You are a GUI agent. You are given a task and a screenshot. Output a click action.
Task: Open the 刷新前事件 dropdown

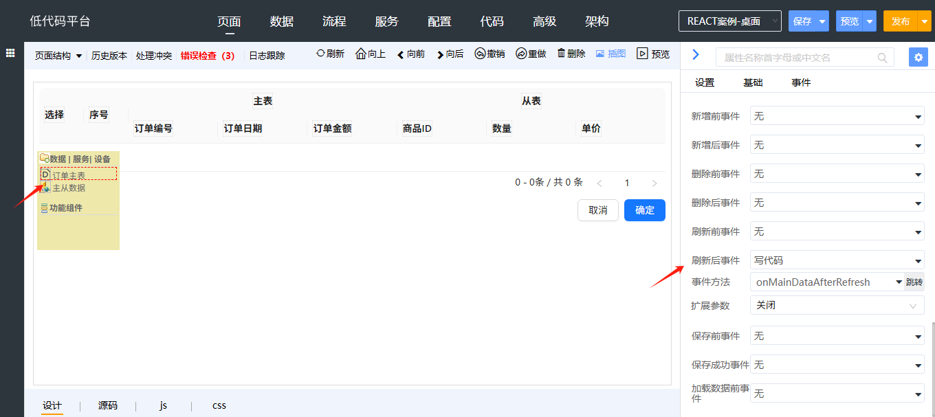pyautogui.click(x=837, y=232)
